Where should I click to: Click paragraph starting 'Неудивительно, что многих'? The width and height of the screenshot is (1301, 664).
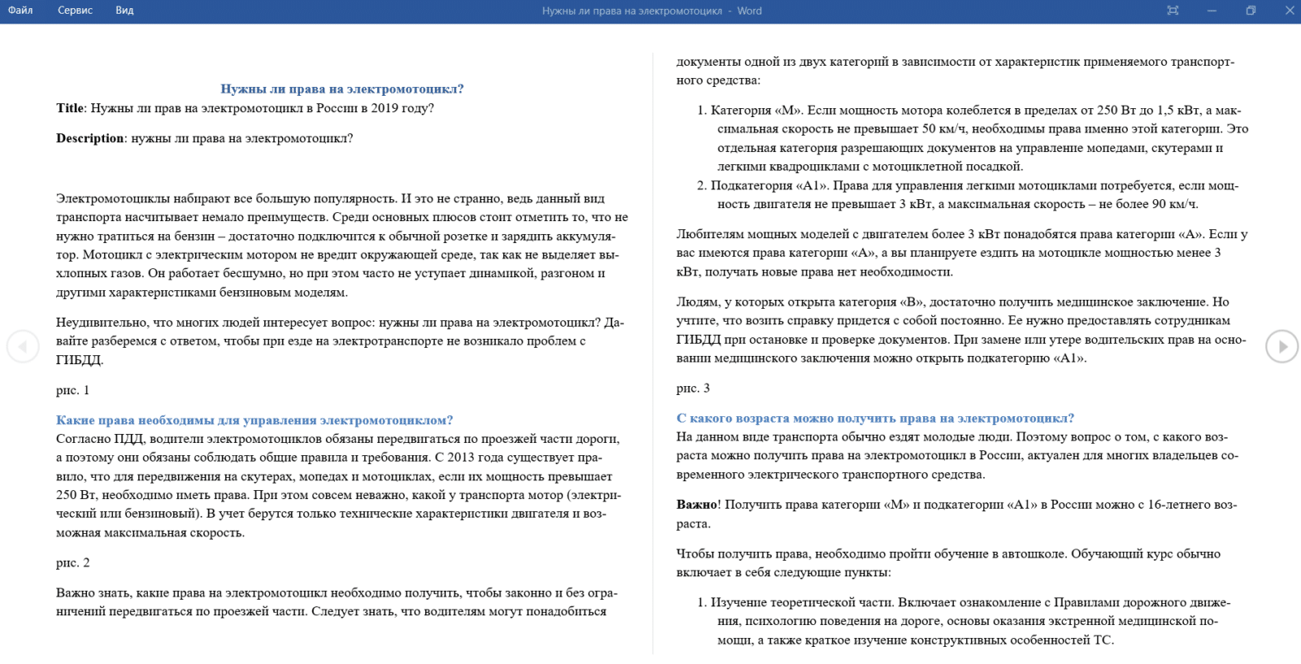[341, 341]
